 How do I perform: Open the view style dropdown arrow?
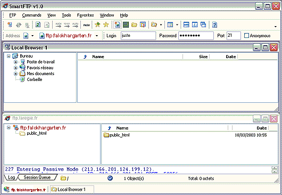[177, 25]
